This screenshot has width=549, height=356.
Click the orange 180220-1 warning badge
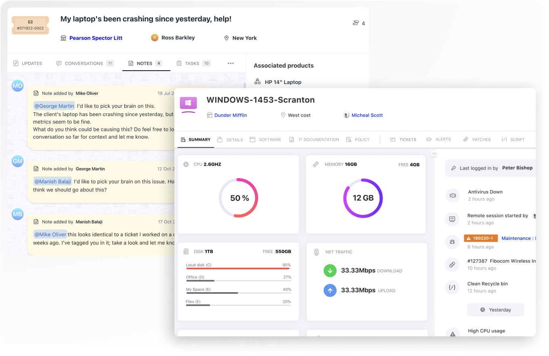click(x=481, y=238)
